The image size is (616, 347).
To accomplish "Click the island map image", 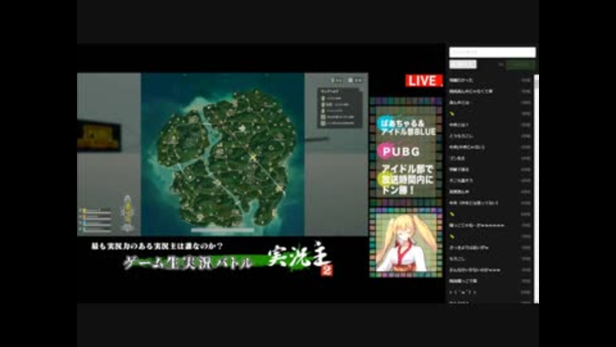I will (x=223, y=154).
